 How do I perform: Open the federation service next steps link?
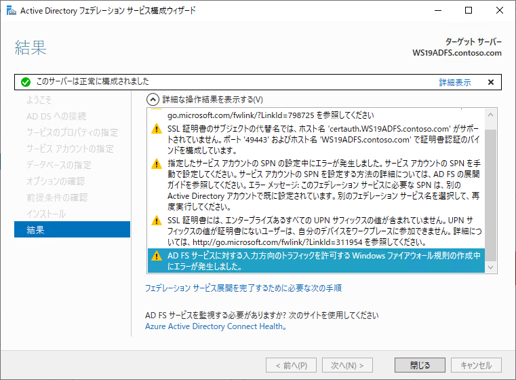tap(243, 288)
